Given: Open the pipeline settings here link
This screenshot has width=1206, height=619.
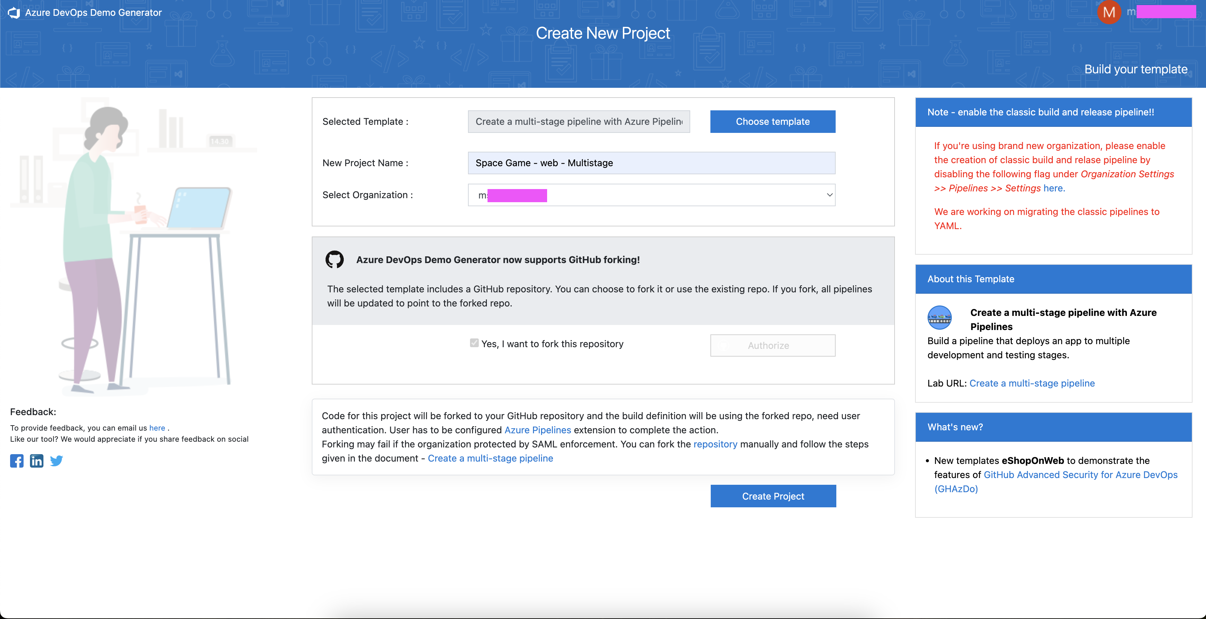Looking at the screenshot, I should (x=1054, y=188).
